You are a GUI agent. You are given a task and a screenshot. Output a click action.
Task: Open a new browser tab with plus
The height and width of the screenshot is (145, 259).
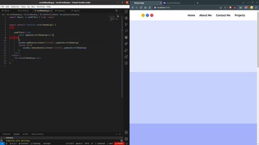(197, 3)
